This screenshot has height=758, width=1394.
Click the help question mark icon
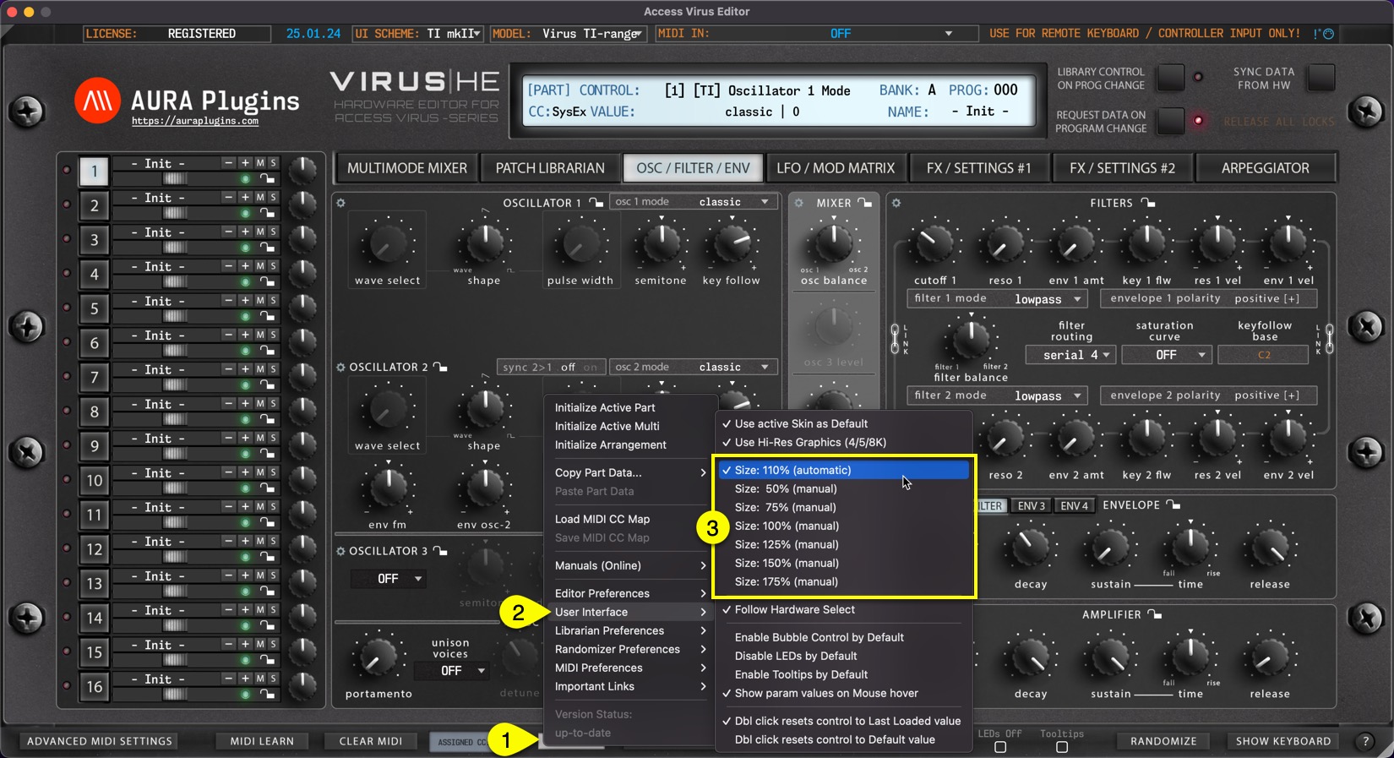pyautogui.click(x=1364, y=741)
